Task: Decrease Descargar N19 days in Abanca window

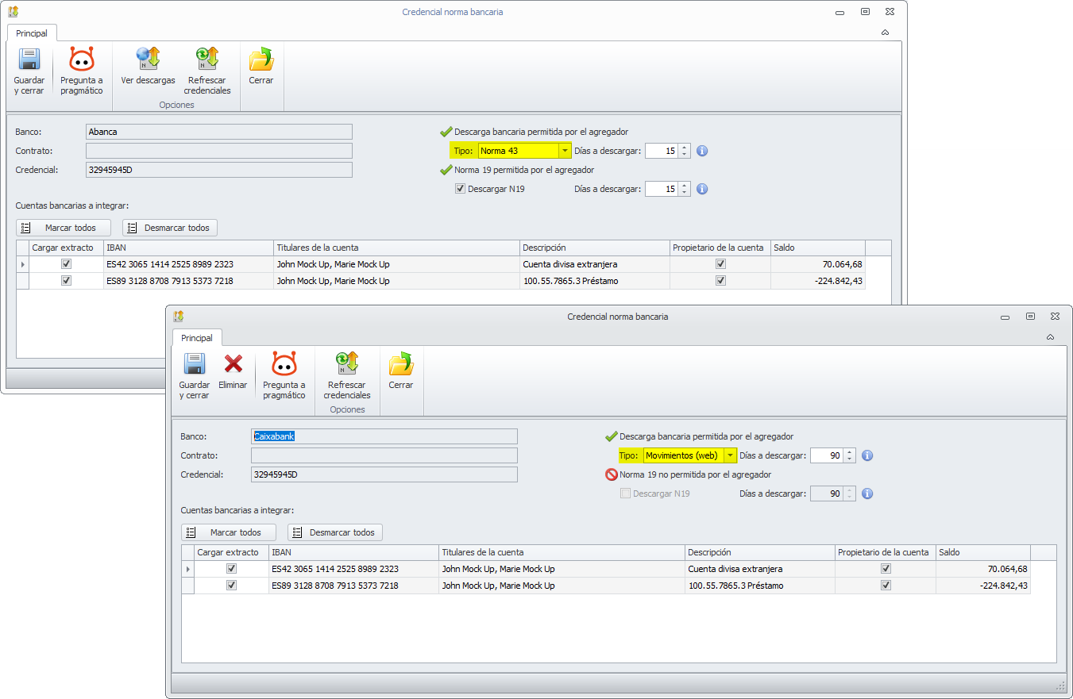Action: coord(685,193)
